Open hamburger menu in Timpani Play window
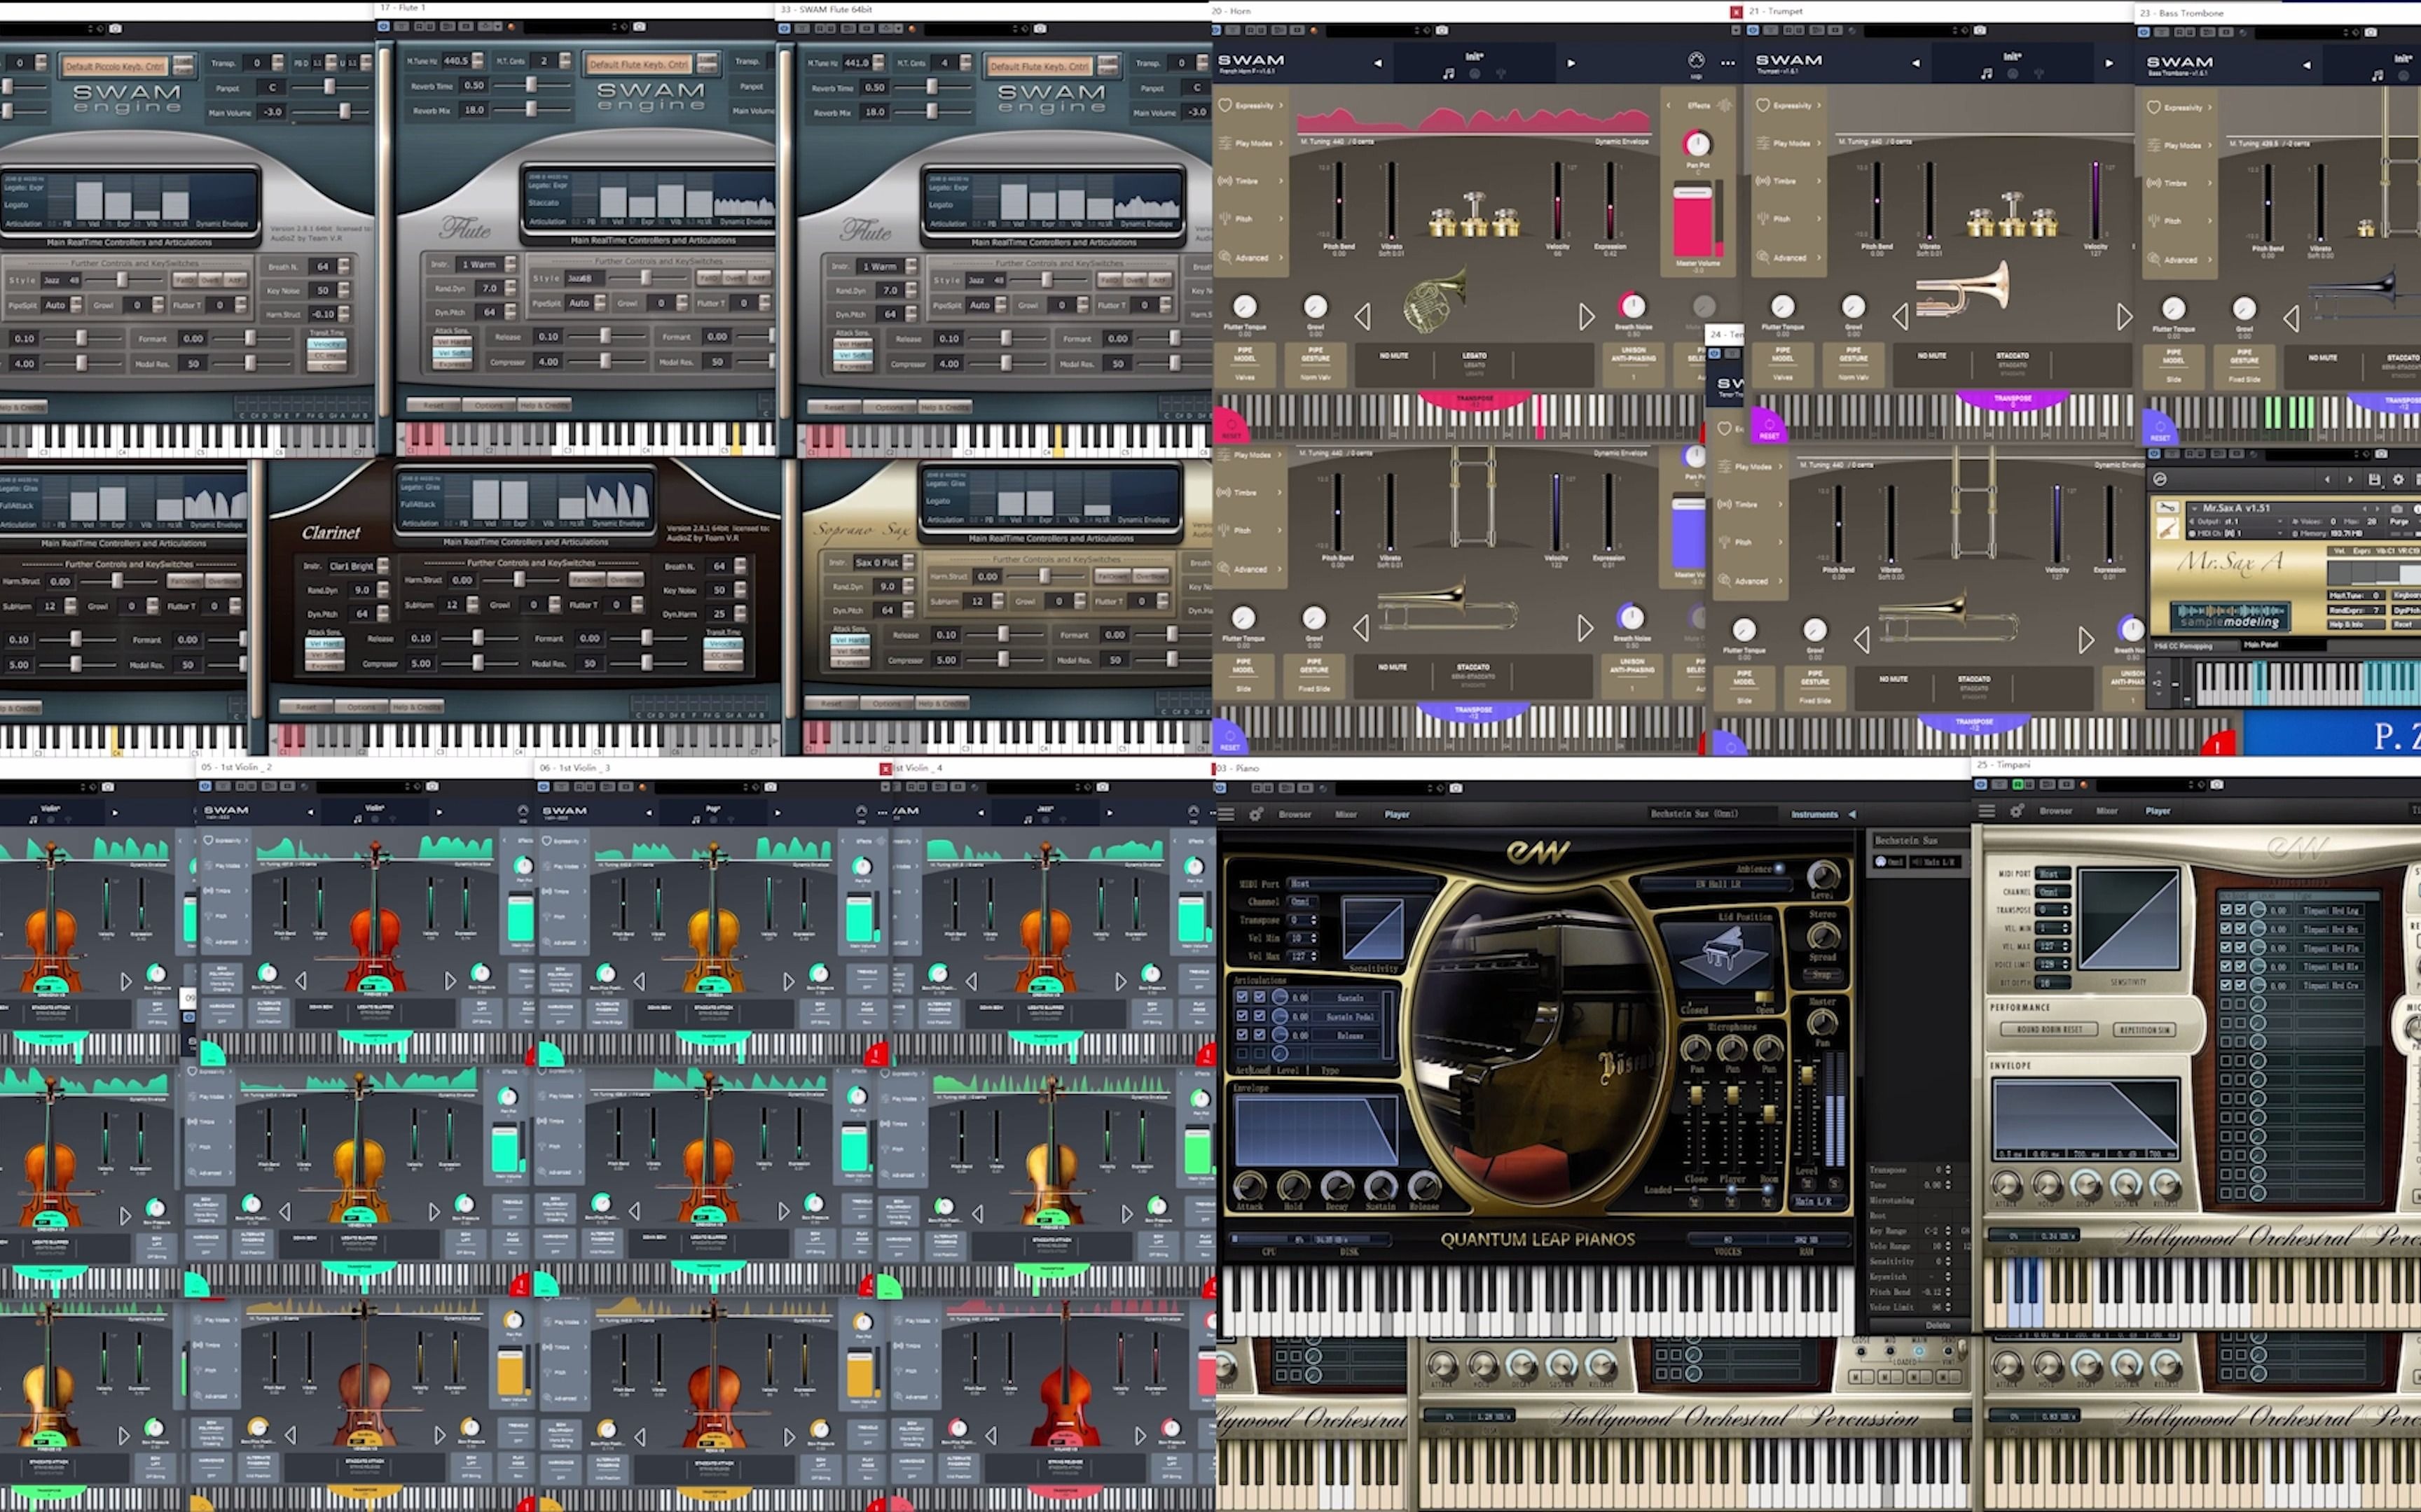2421x1512 pixels. point(1987,811)
